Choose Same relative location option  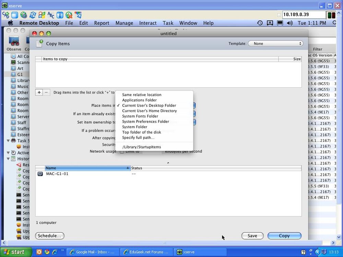pos(154,95)
